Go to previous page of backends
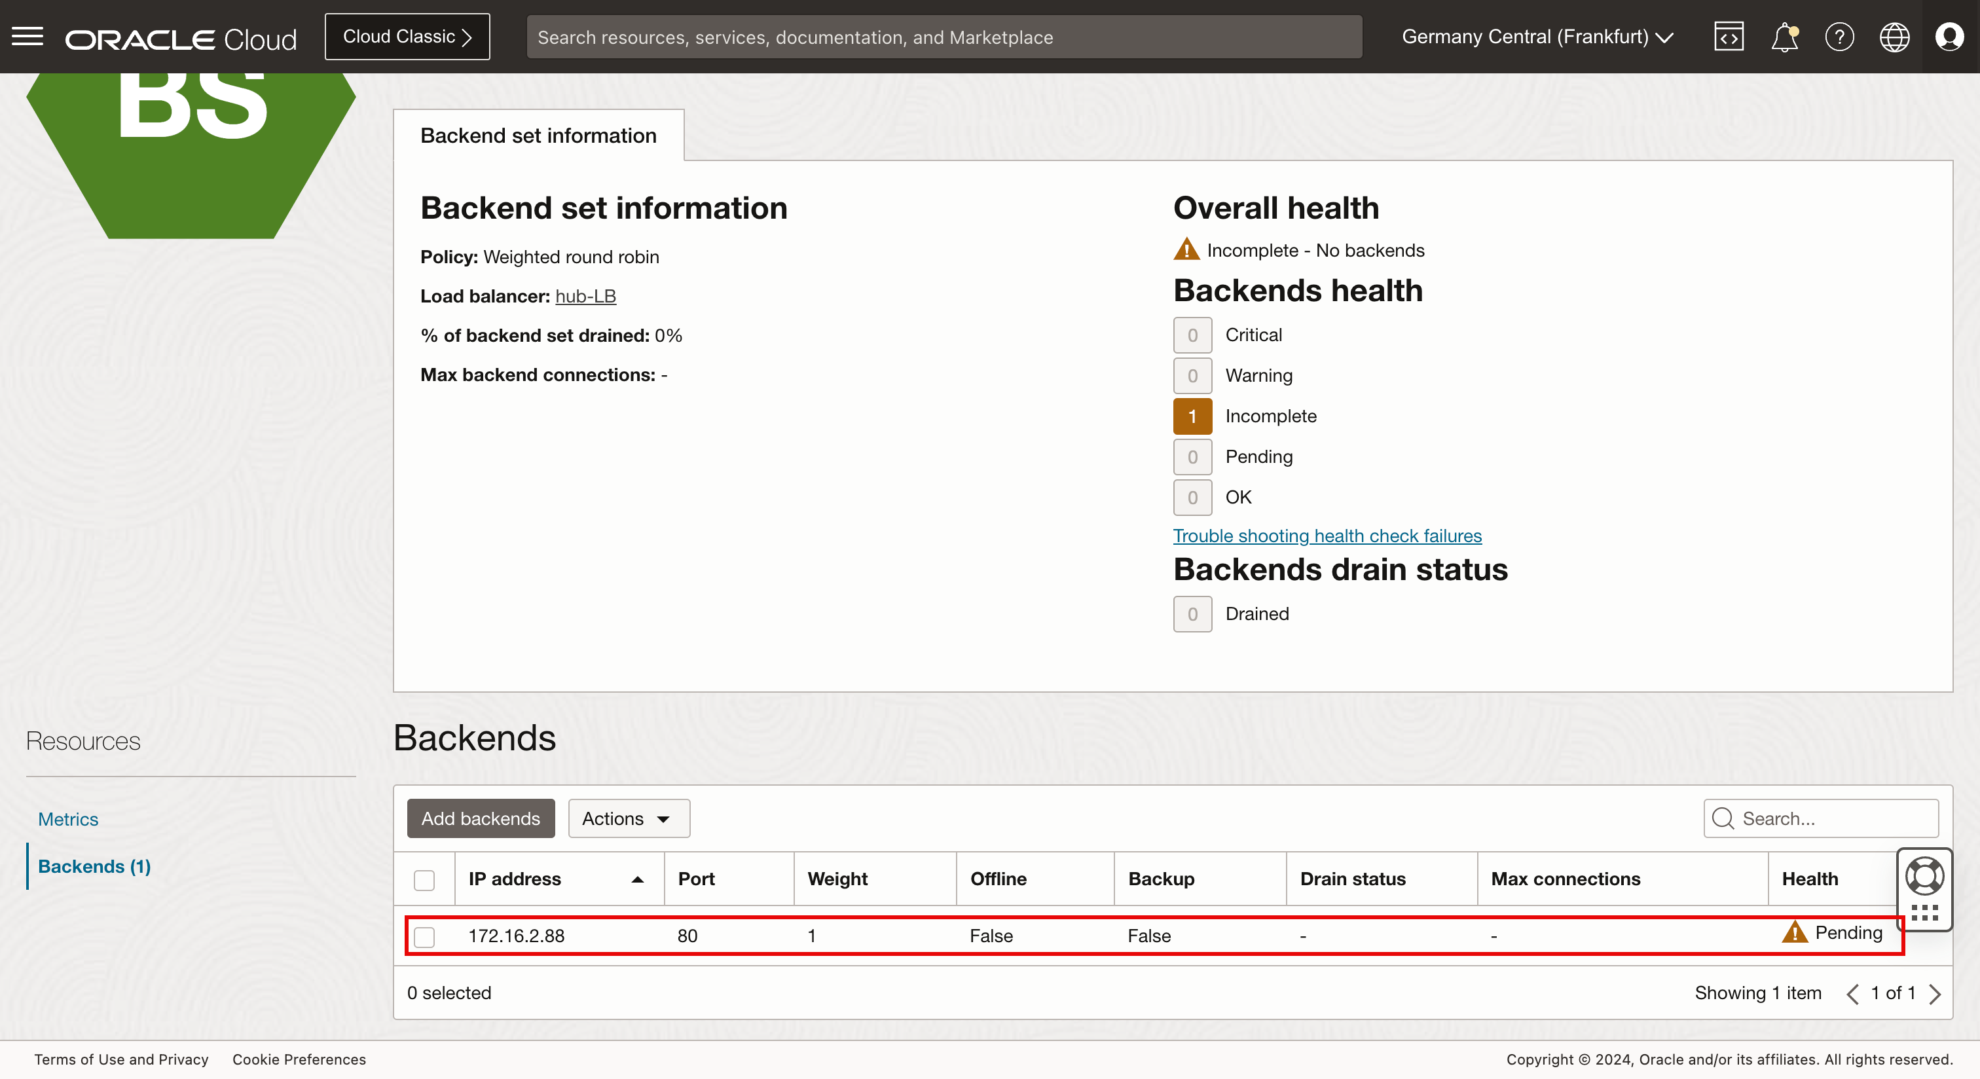This screenshot has width=1980, height=1079. 1852,994
